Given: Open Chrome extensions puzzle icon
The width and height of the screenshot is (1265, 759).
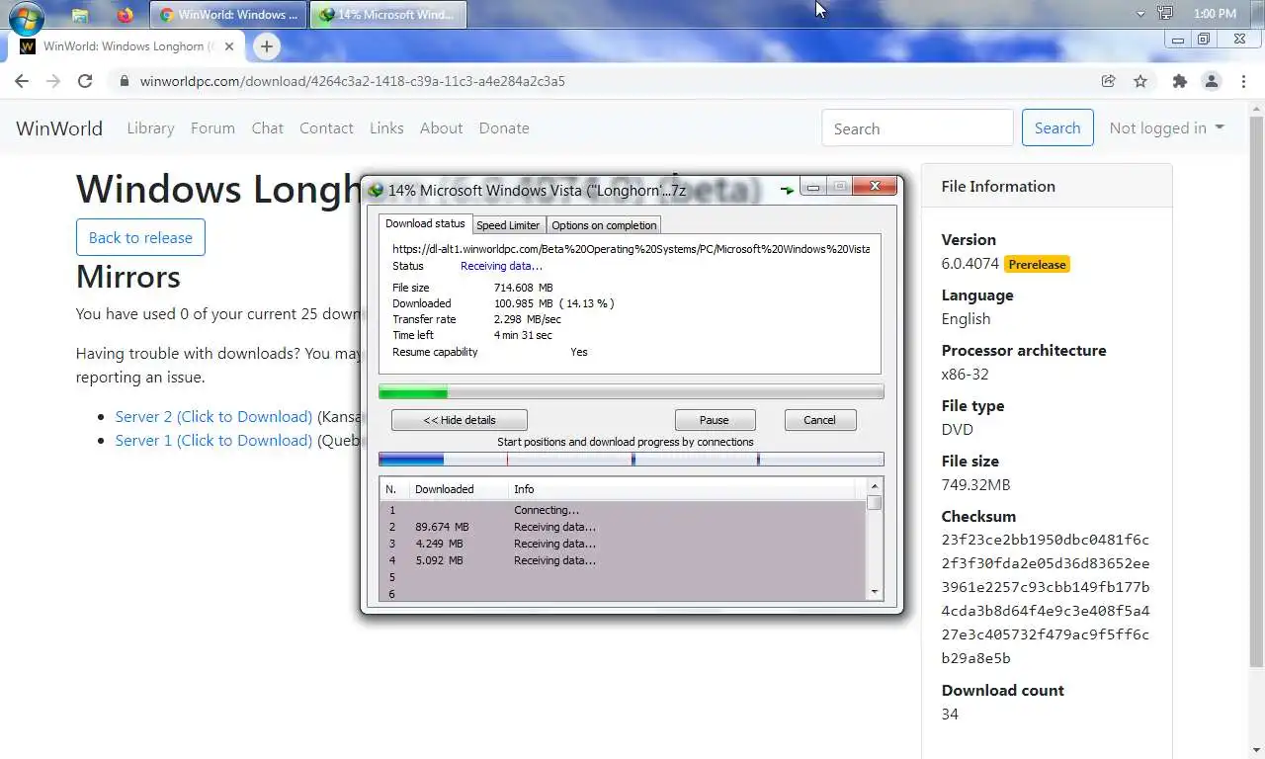Looking at the screenshot, I should click(1179, 81).
